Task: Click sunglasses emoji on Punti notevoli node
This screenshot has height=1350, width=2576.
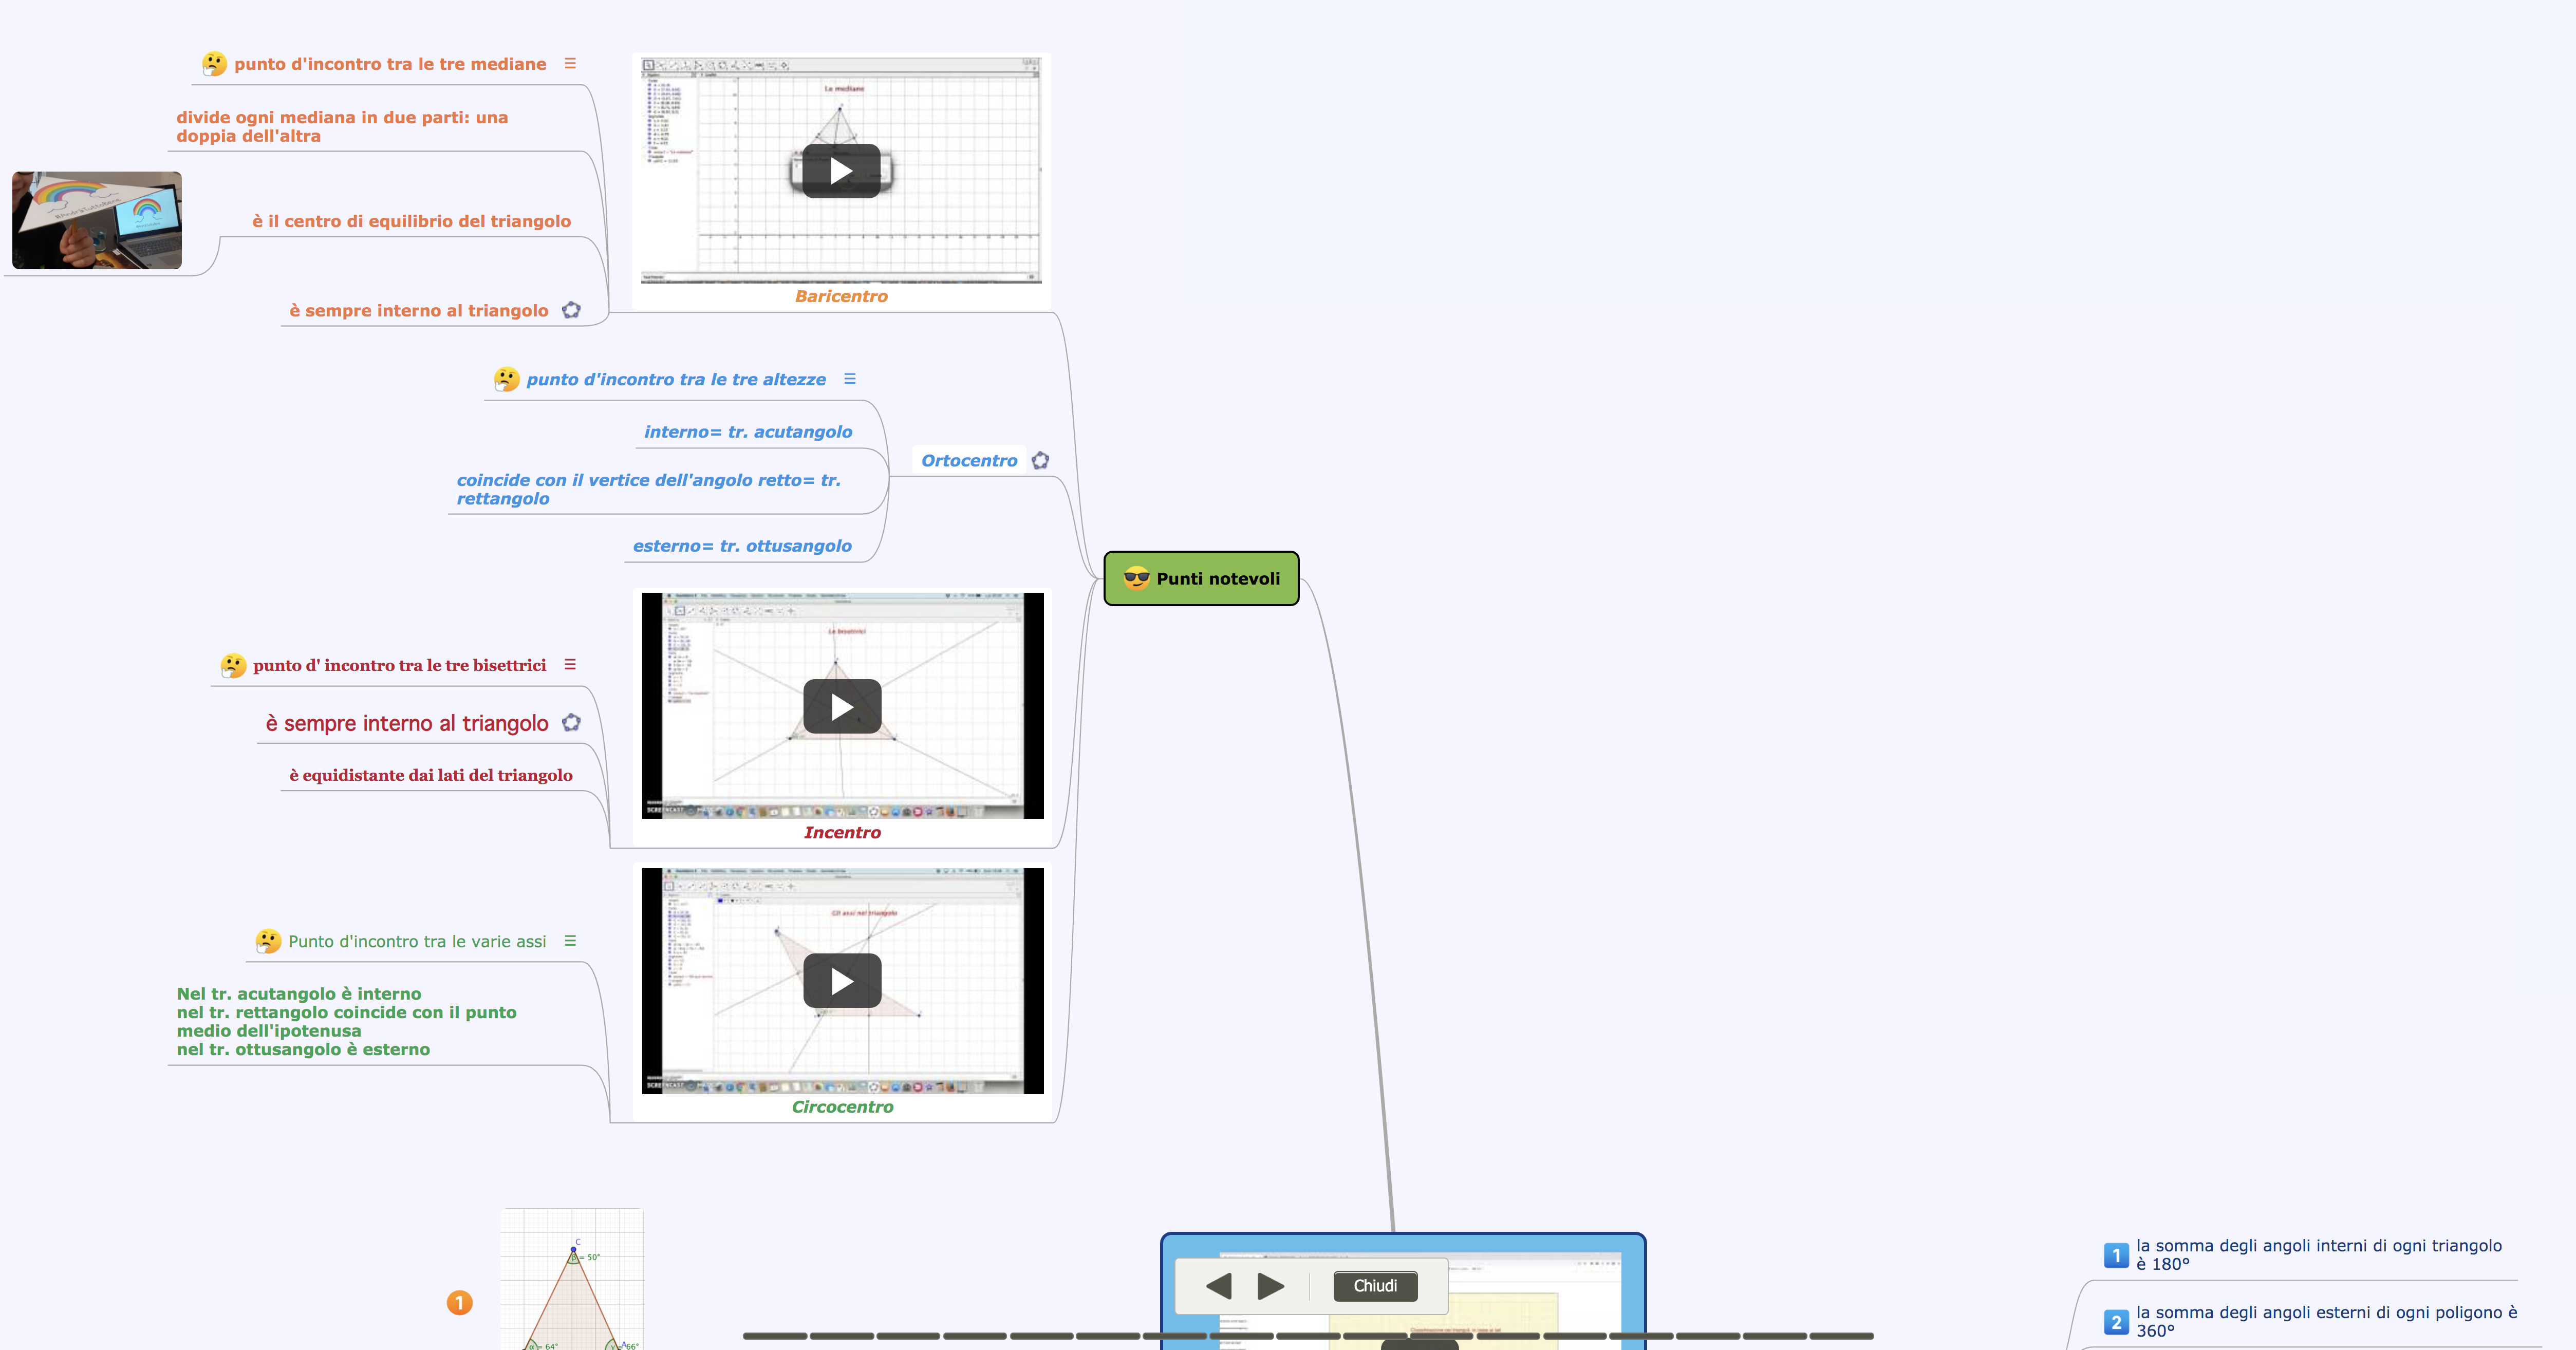Action: pyautogui.click(x=1136, y=578)
